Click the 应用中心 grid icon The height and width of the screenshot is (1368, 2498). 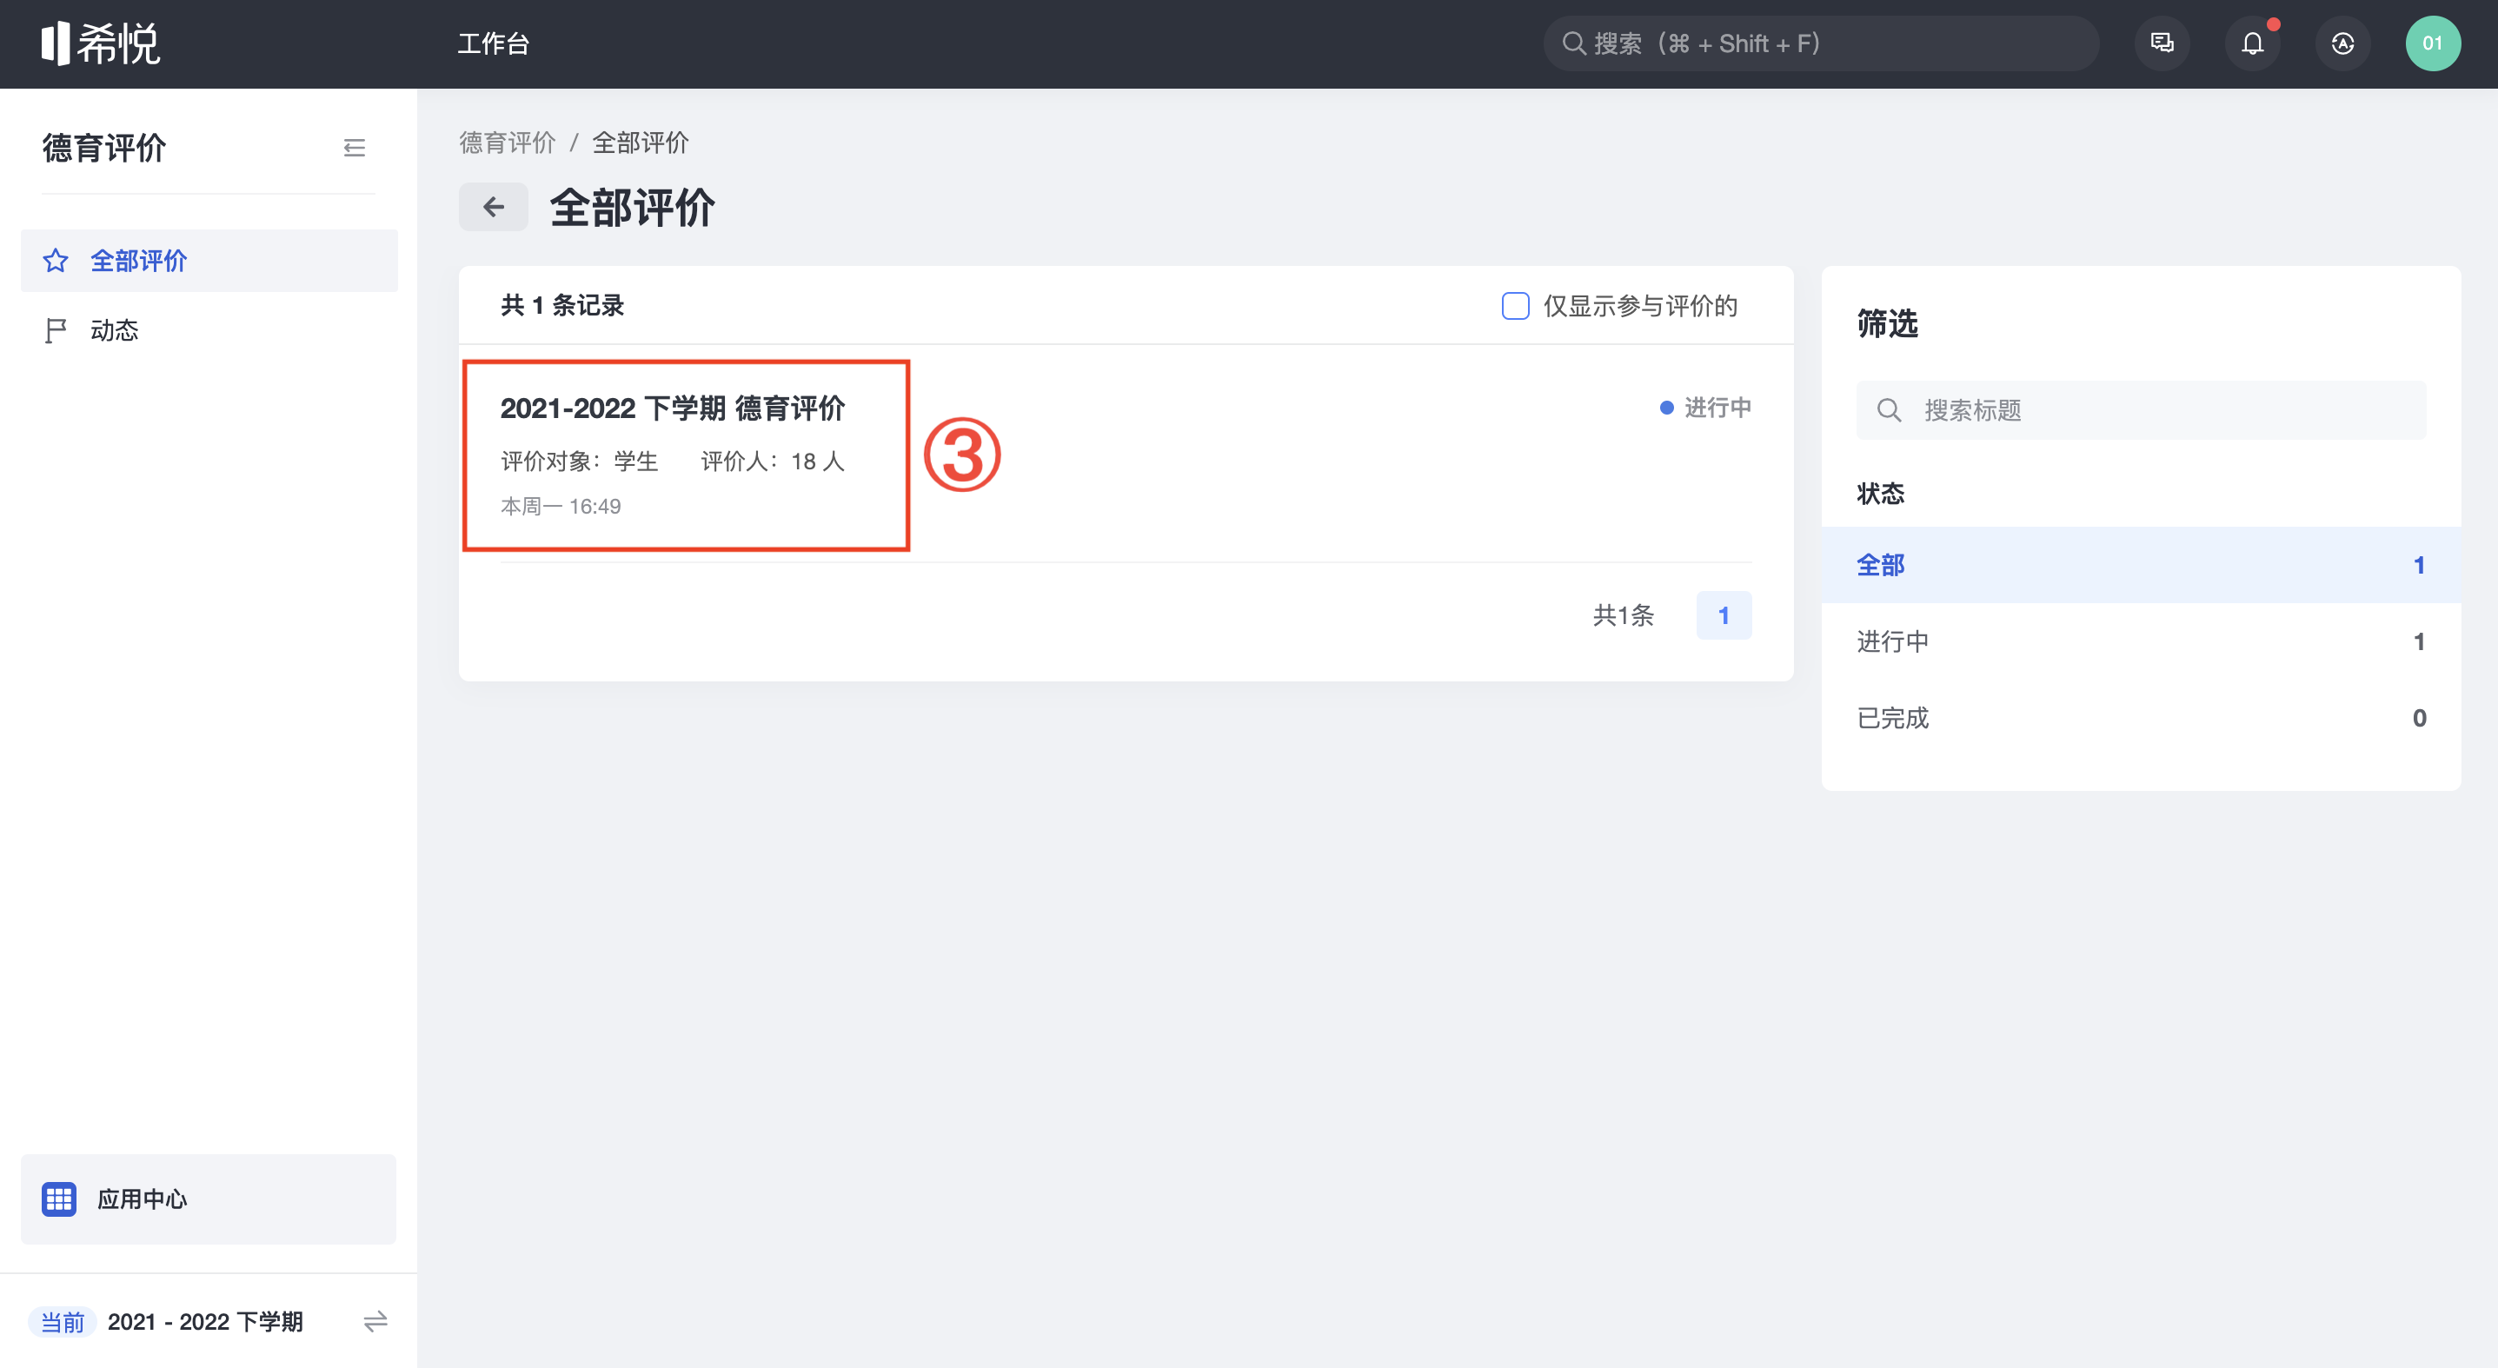(x=58, y=1199)
